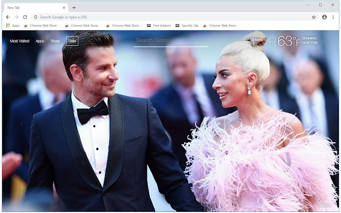This screenshot has height=213, width=341.
Task: Open the Options link
Action: (x=256, y=39)
